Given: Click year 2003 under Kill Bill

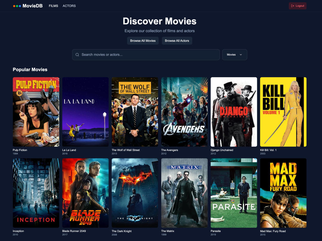Looking at the screenshot, I should [x=263, y=154].
